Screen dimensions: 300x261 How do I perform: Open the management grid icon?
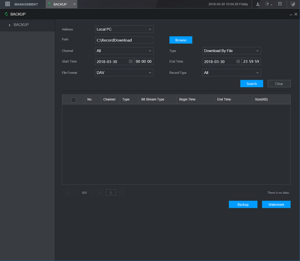pyautogui.click(x=7, y=4)
